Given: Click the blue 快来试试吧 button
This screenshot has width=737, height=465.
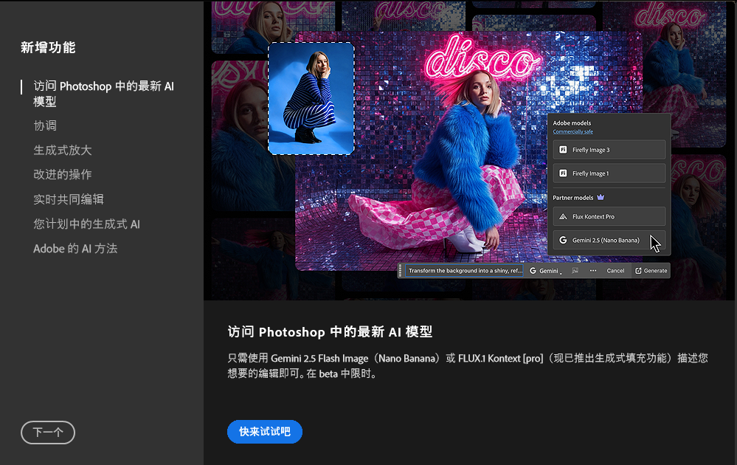Looking at the screenshot, I should [x=265, y=432].
